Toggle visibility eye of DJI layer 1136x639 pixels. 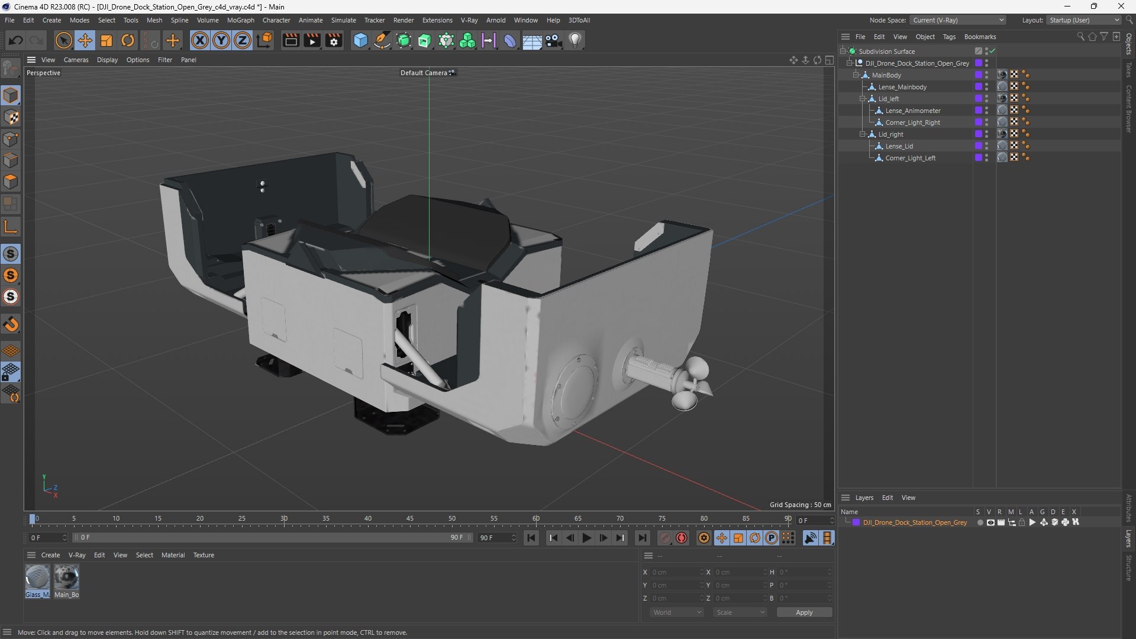point(990,522)
